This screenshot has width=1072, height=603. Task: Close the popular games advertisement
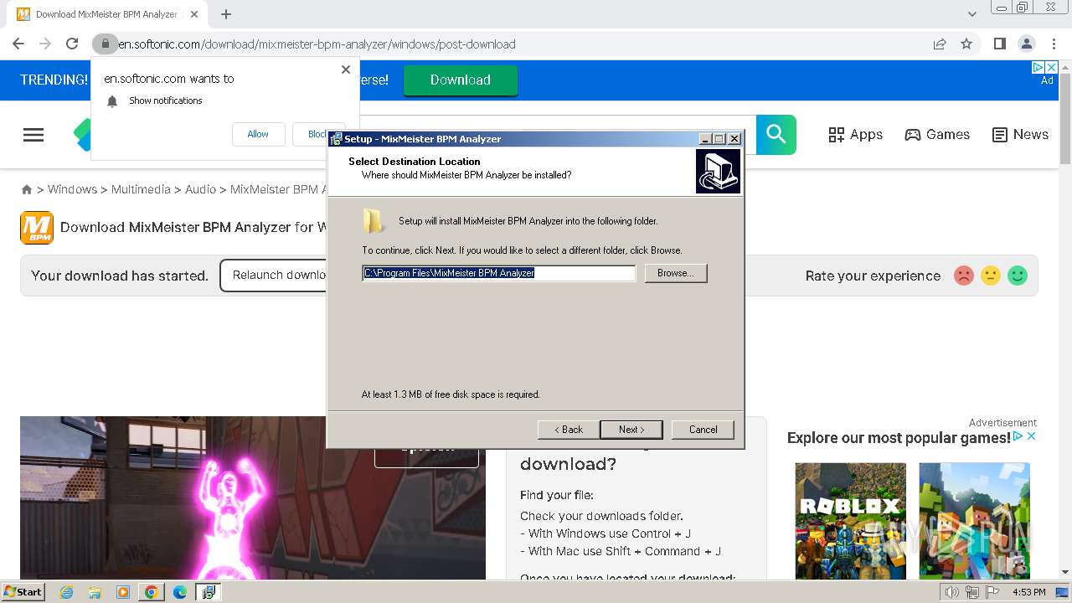click(1032, 436)
